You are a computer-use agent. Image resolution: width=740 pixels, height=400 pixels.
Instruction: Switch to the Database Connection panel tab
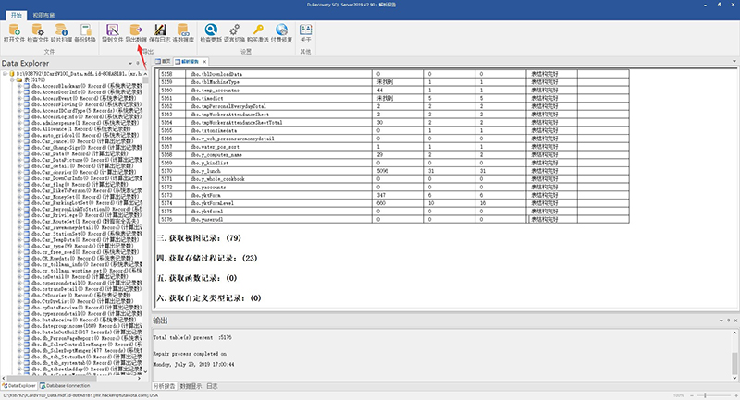pos(65,386)
